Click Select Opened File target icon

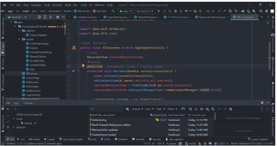pos(39,17)
